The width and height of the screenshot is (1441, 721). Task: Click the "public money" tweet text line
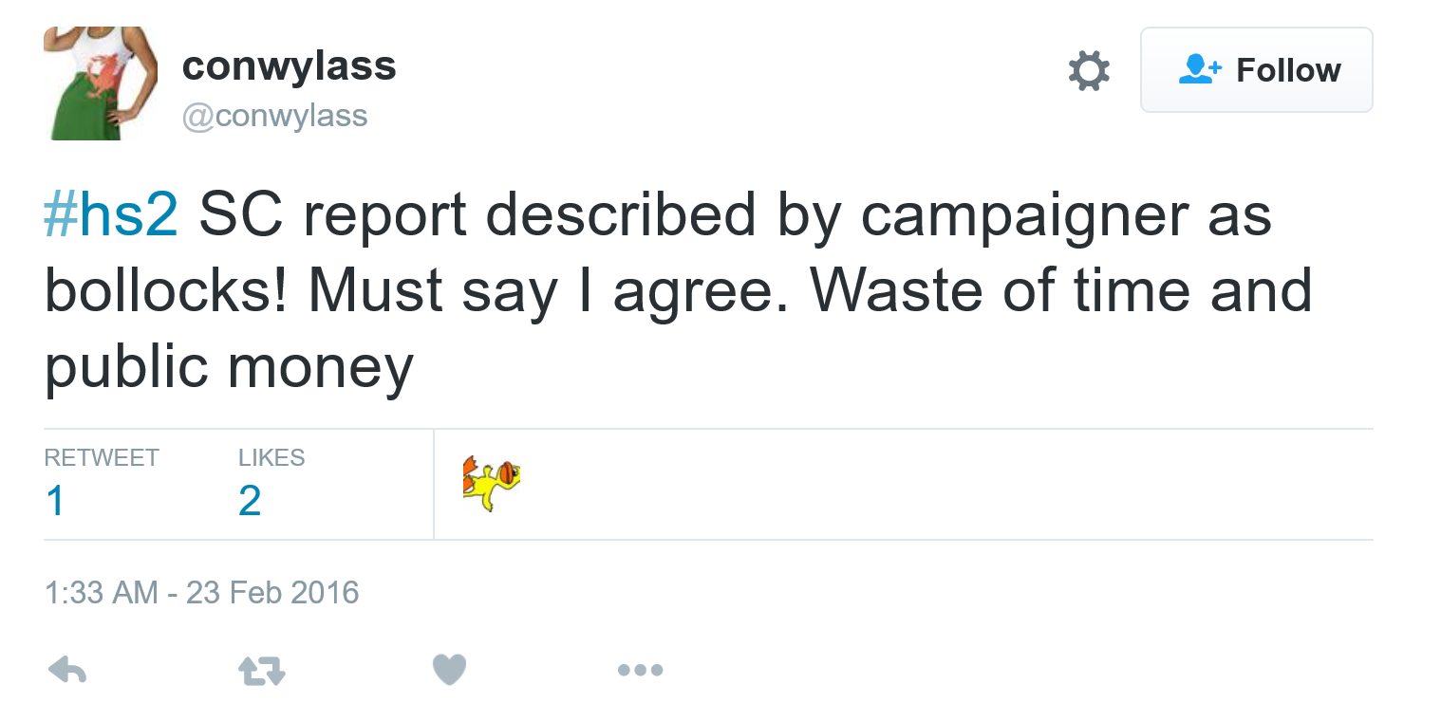coord(229,367)
